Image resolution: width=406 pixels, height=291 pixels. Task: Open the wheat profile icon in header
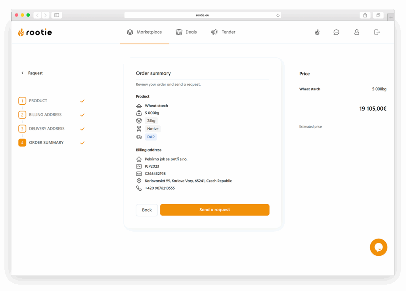point(317,32)
